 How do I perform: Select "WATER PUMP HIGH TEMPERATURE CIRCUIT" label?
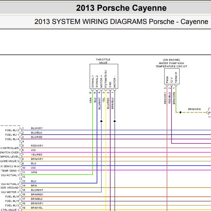point(172,65)
